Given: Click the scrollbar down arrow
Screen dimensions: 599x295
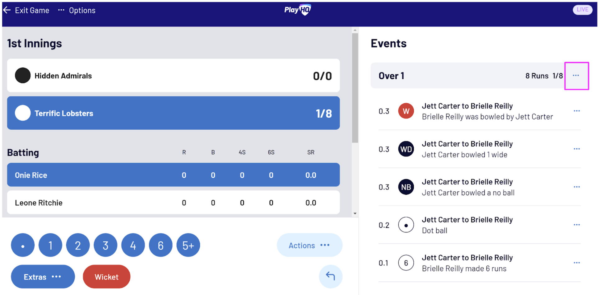Looking at the screenshot, I should point(355,213).
